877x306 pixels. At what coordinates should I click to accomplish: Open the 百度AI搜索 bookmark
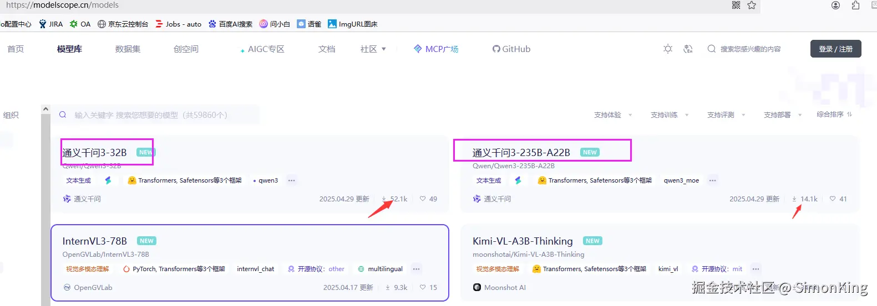coord(230,24)
